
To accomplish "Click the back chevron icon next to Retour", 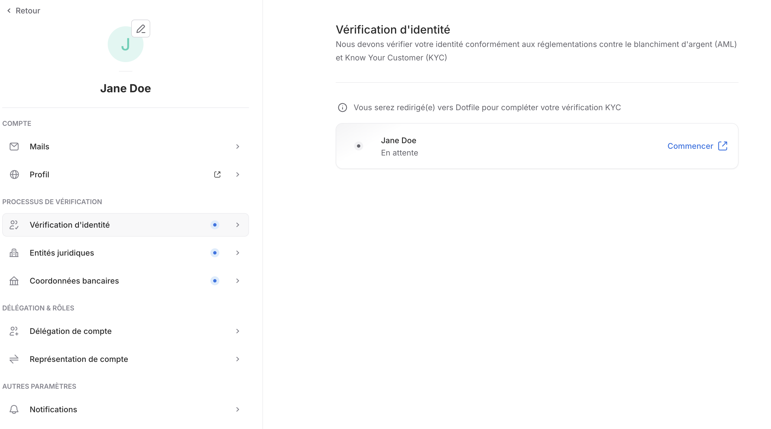I will tap(9, 11).
